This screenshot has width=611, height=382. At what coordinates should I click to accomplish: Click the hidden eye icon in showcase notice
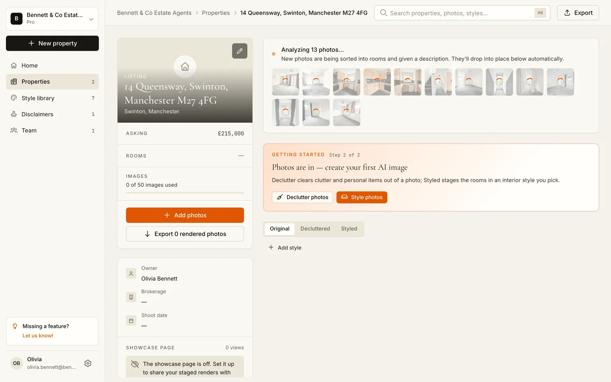click(135, 364)
